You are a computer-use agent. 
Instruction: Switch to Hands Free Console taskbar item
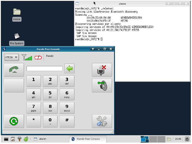point(88,139)
